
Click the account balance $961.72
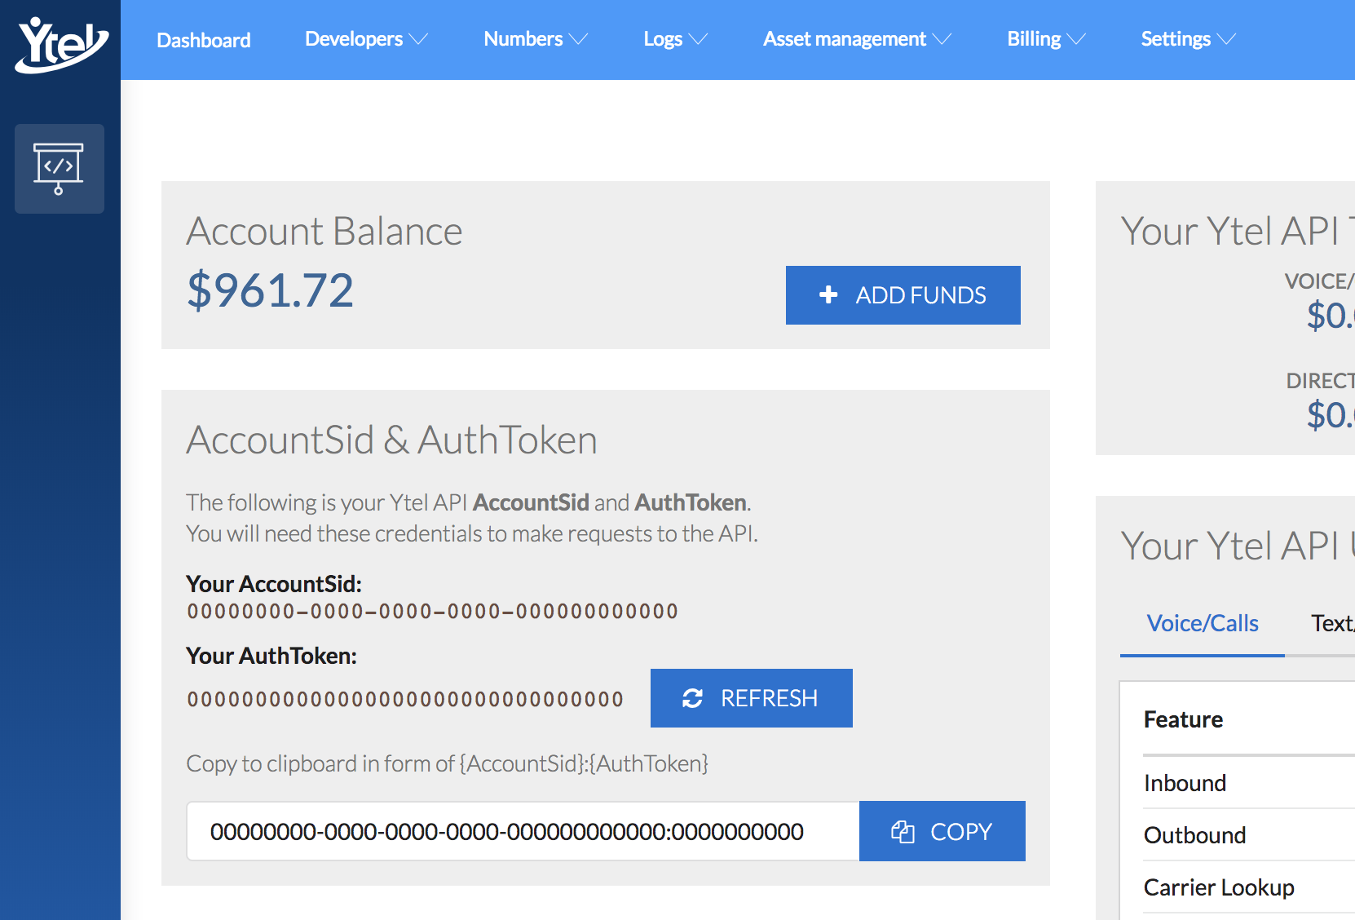coord(271,290)
